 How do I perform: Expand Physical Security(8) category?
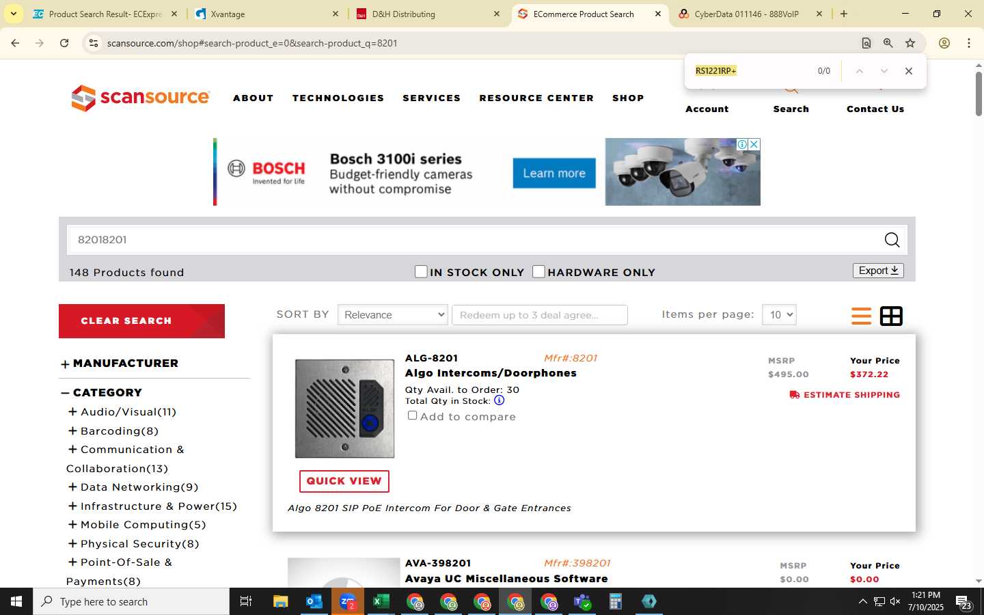pyautogui.click(x=72, y=543)
